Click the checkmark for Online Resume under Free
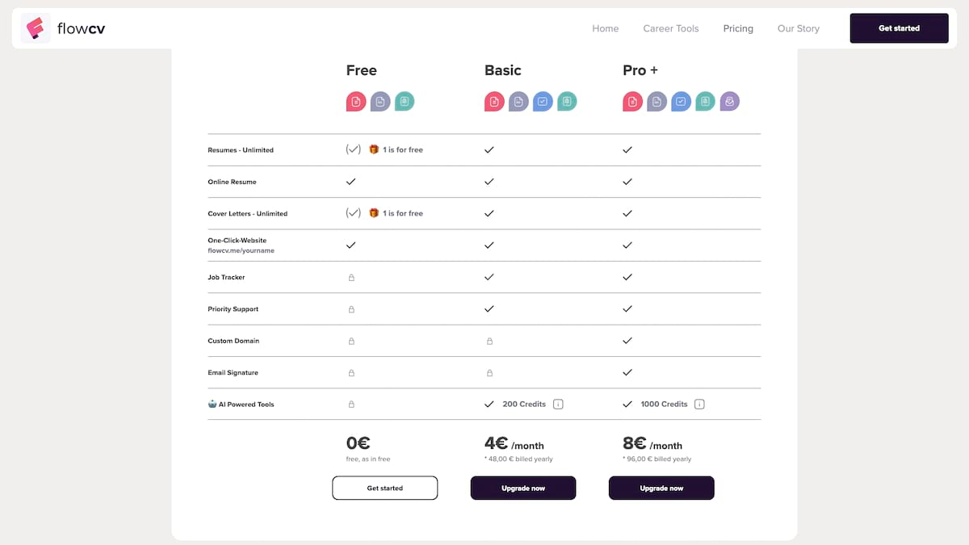Image resolution: width=969 pixels, height=545 pixels. pos(351,181)
